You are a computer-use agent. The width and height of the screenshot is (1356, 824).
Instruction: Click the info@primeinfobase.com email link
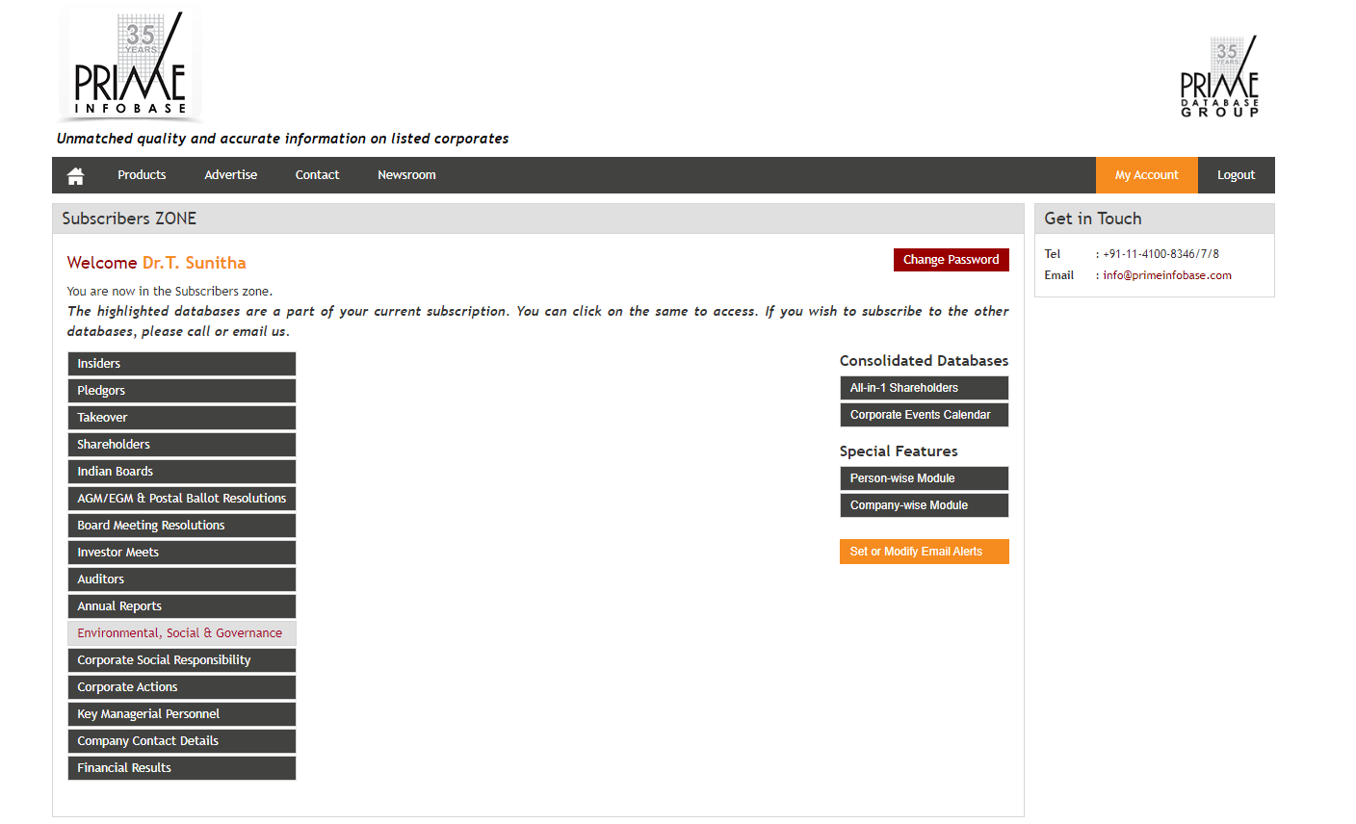1166,275
